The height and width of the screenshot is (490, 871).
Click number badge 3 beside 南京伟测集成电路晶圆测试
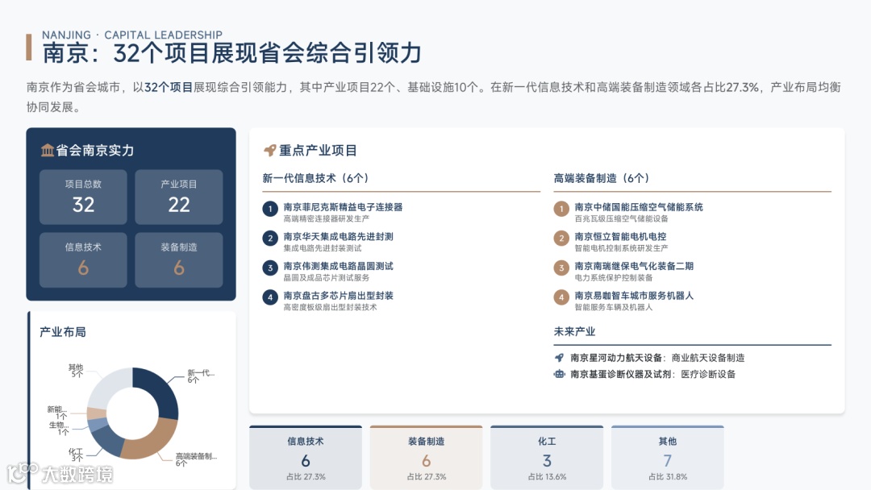click(270, 268)
